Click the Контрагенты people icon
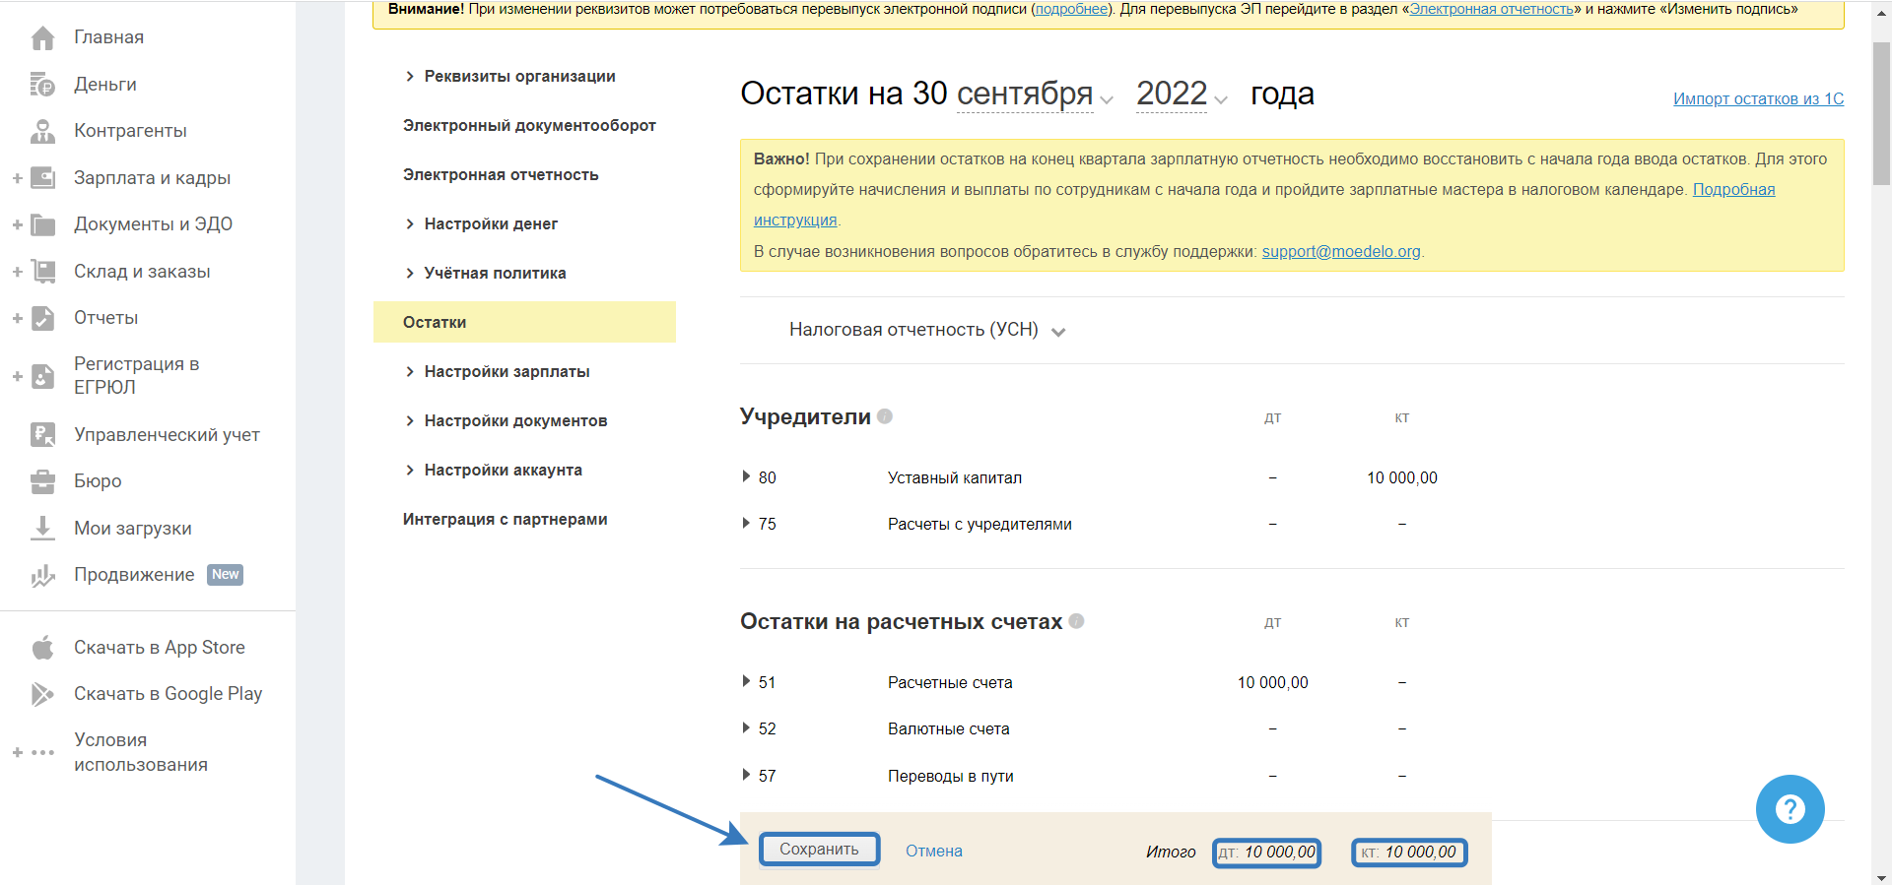The height and width of the screenshot is (885, 1892). (x=42, y=131)
